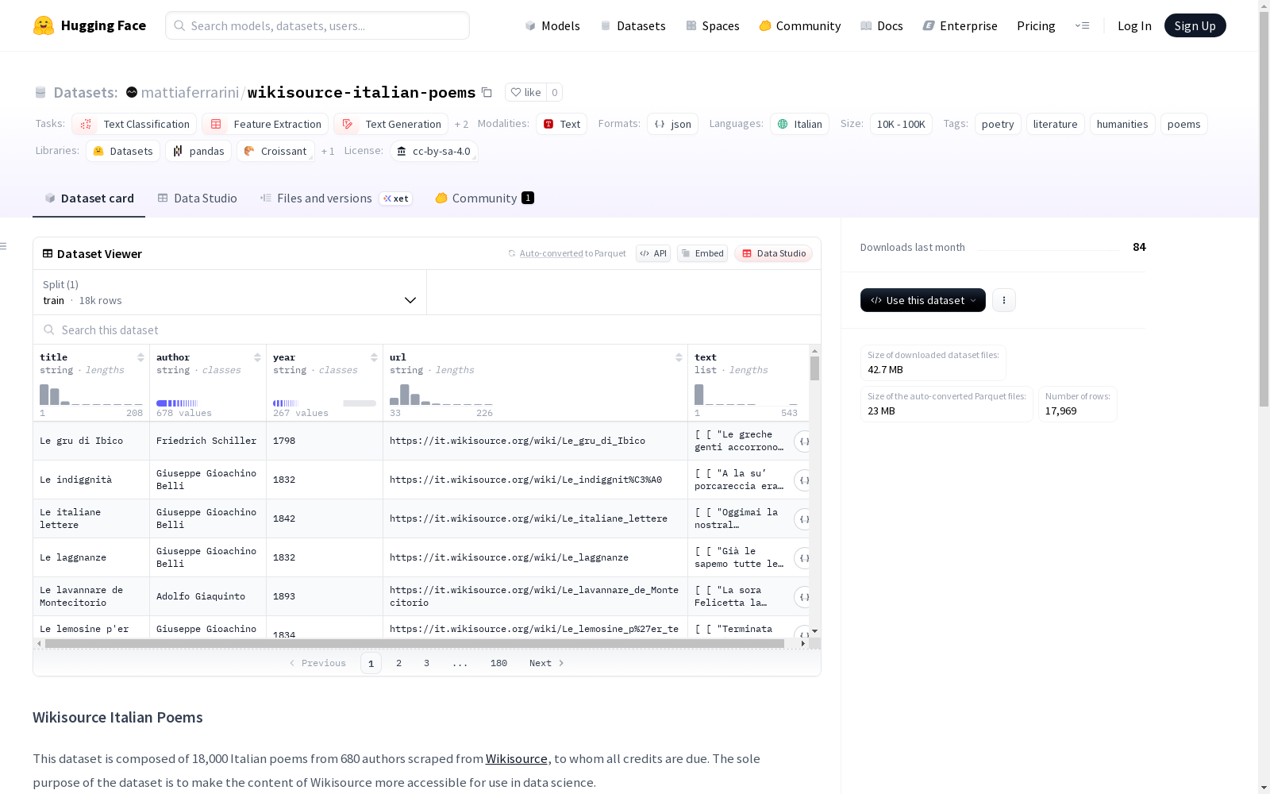Click the heart like icon

[516, 93]
